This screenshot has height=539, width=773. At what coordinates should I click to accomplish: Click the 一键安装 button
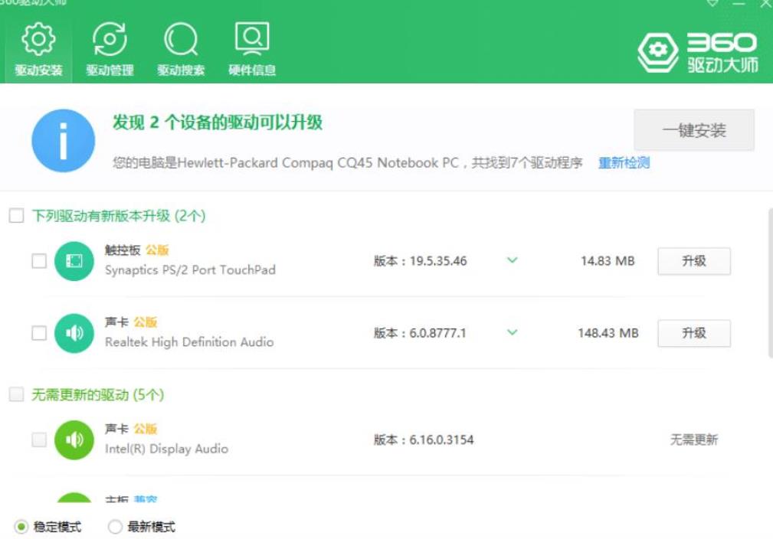694,130
